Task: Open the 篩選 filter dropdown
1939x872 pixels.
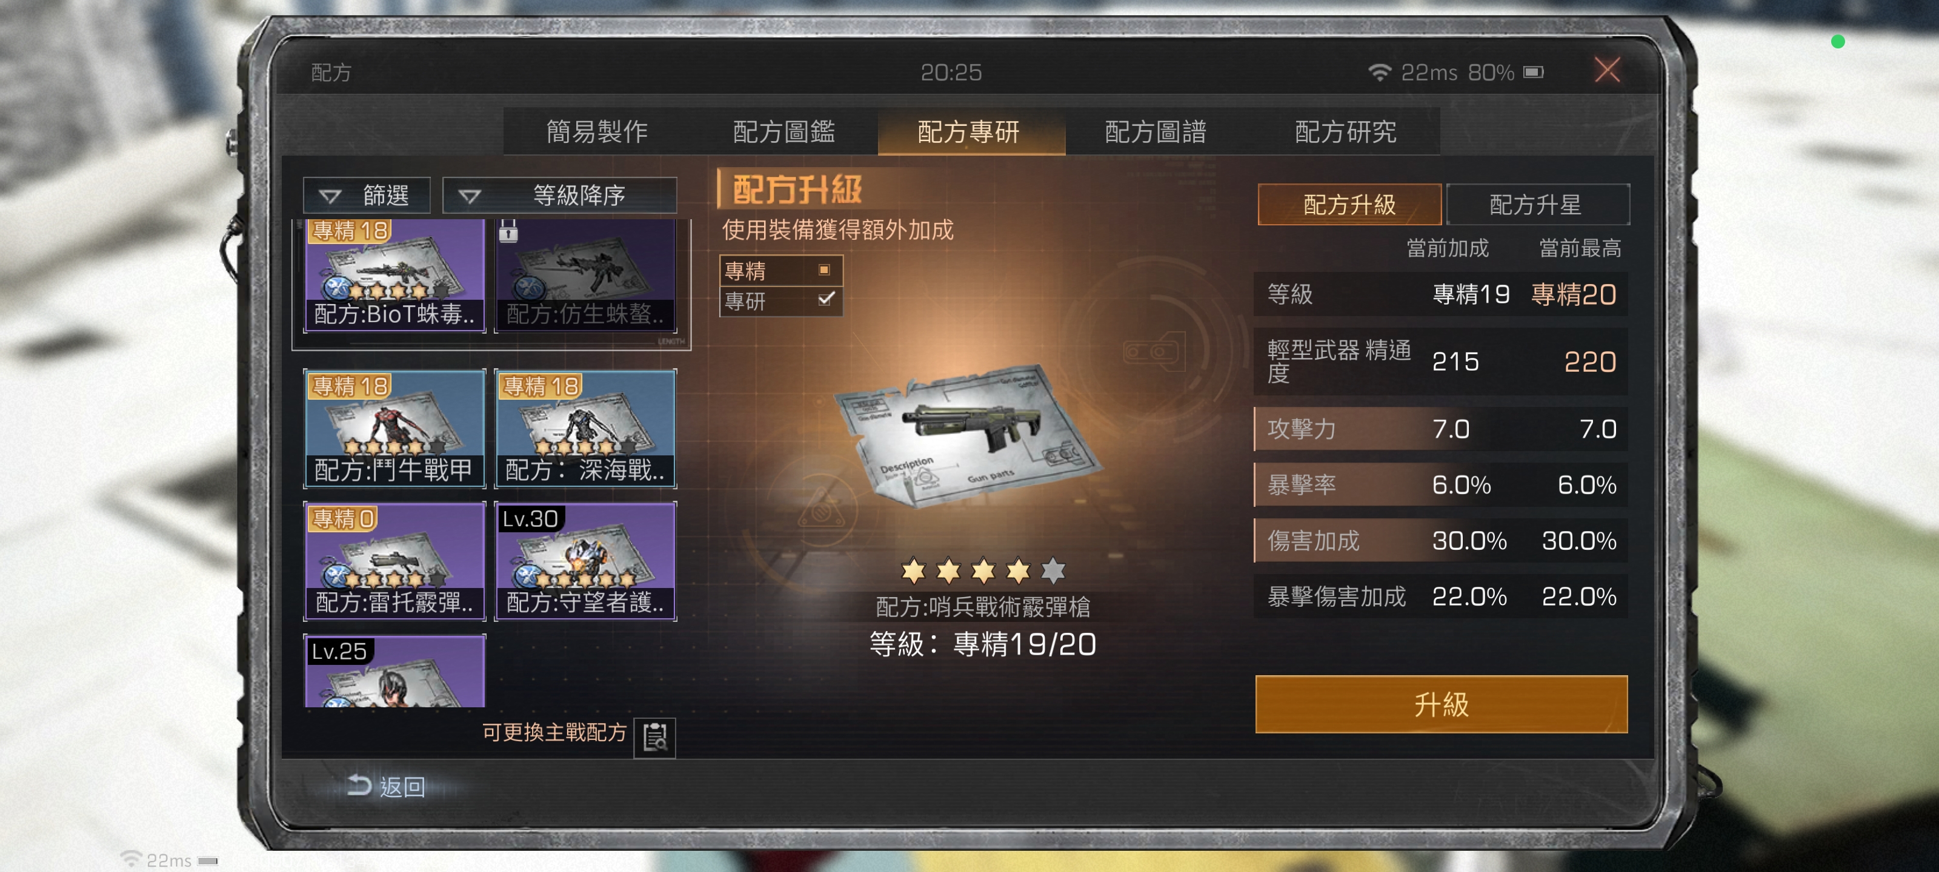Action: [367, 196]
